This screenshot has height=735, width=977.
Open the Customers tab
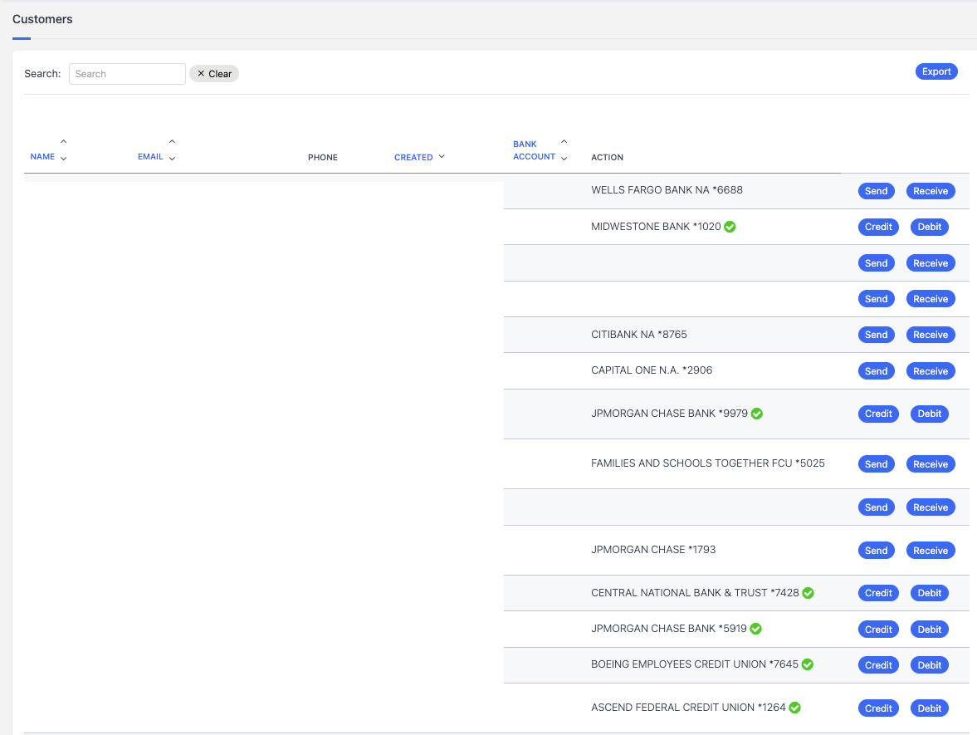tap(42, 19)
